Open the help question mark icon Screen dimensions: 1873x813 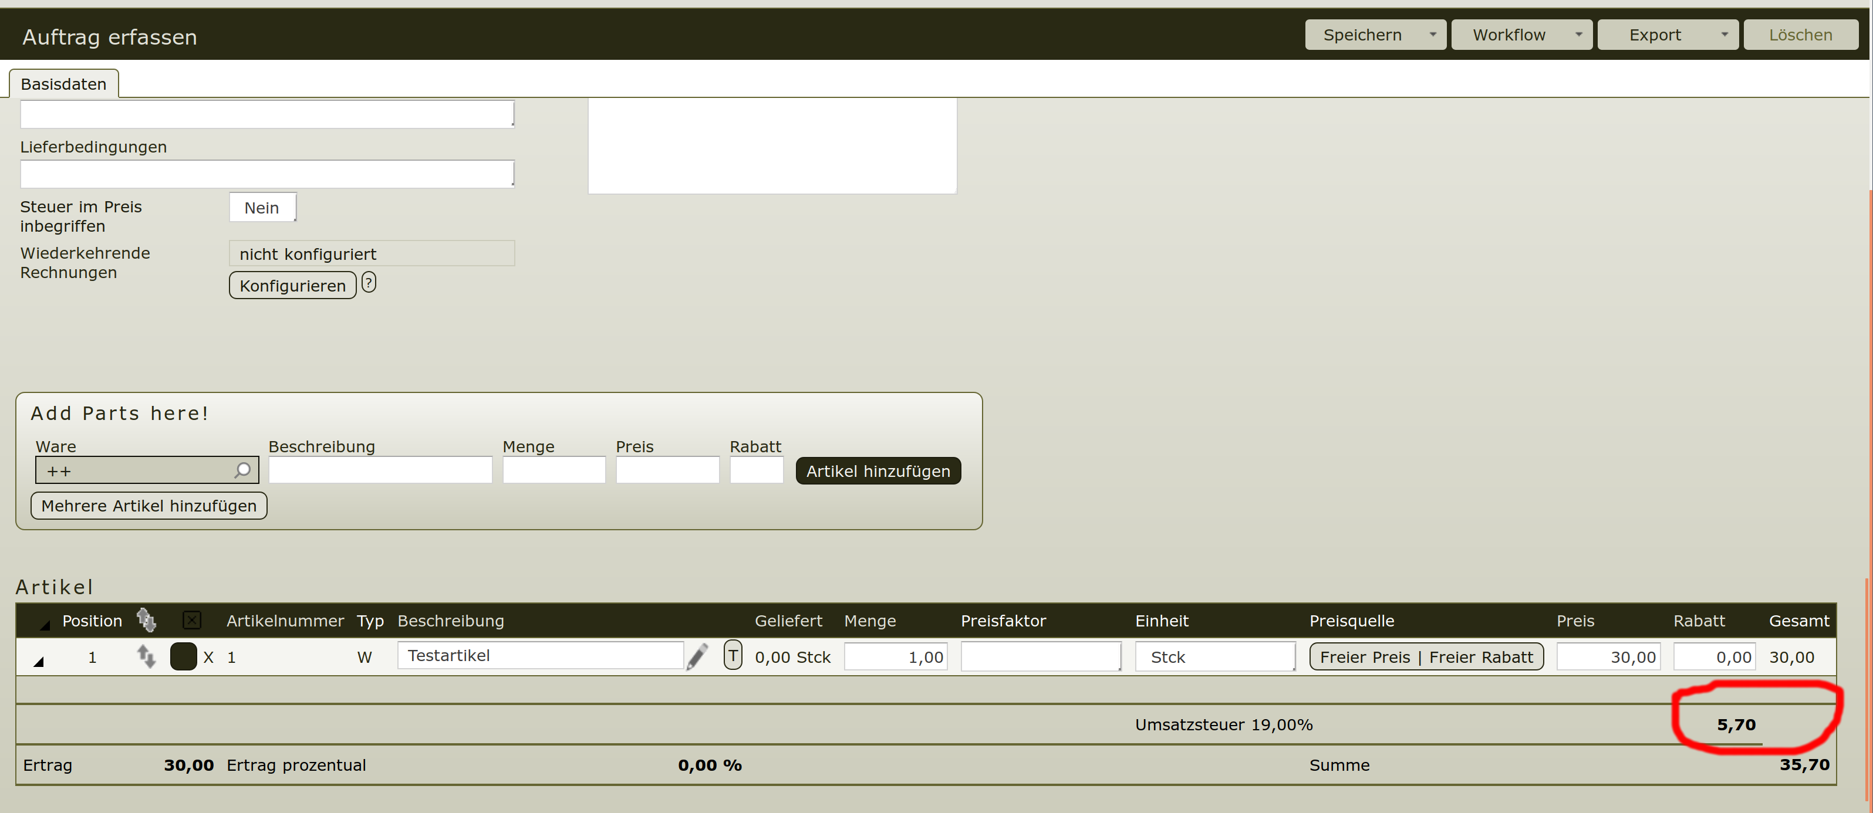[369, 283]
